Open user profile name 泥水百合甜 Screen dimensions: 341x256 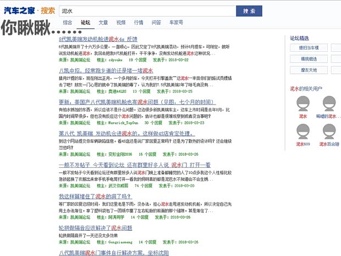pyautogui.click(x=329, y=144)
